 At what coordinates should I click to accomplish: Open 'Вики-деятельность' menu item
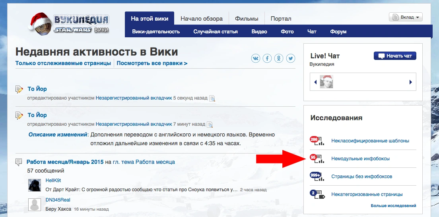(156, 32)
